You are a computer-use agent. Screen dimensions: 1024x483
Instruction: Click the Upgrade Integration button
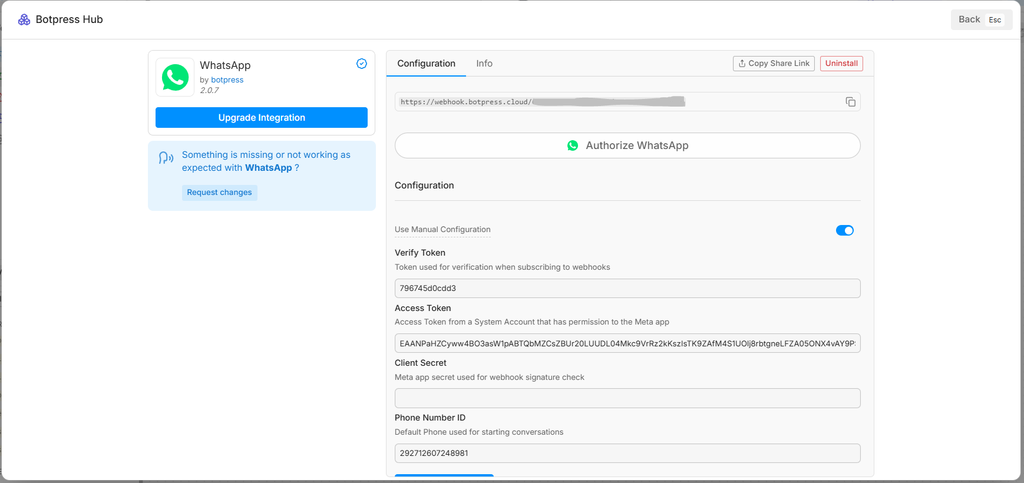pos(262,118)
